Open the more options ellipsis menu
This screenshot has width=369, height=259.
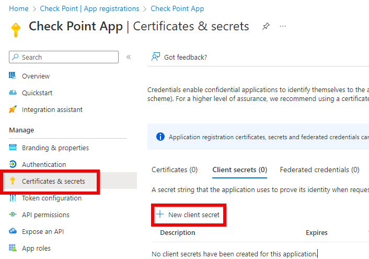point(283,26)
